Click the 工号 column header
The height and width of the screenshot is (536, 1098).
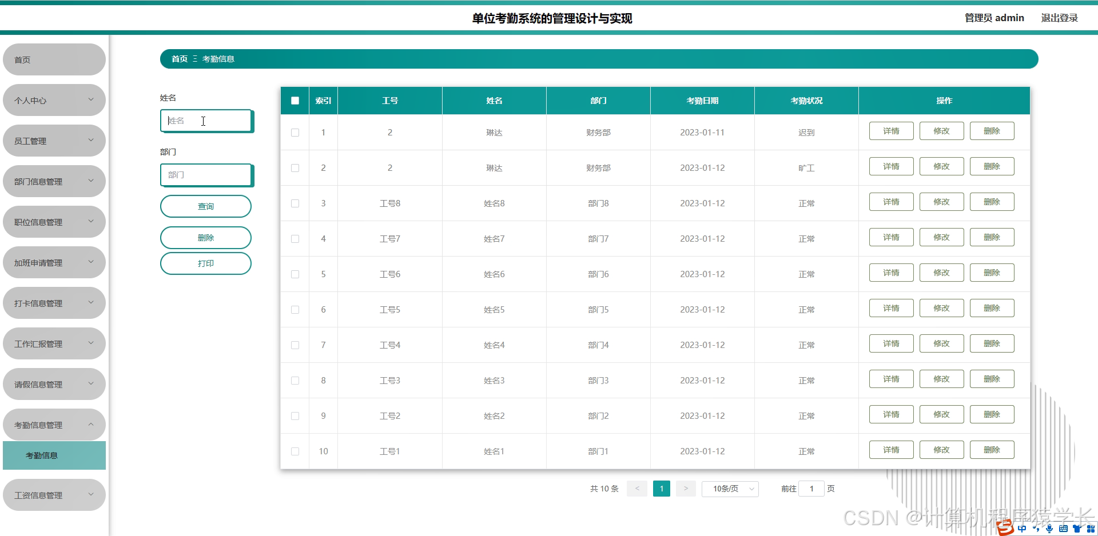390,101
